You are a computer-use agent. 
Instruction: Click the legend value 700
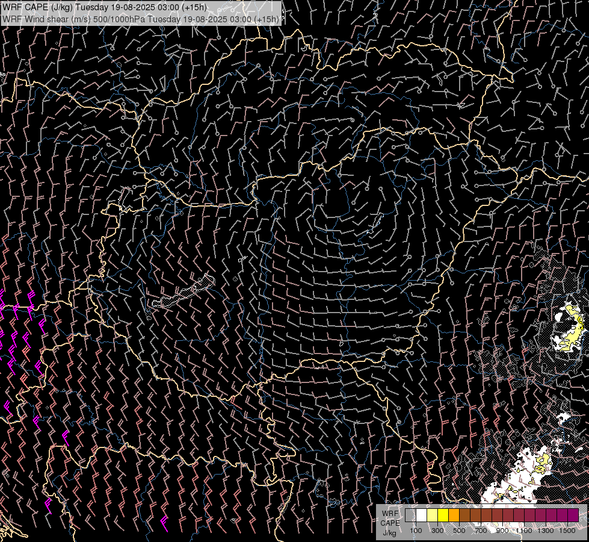click(x=481, y=531)
